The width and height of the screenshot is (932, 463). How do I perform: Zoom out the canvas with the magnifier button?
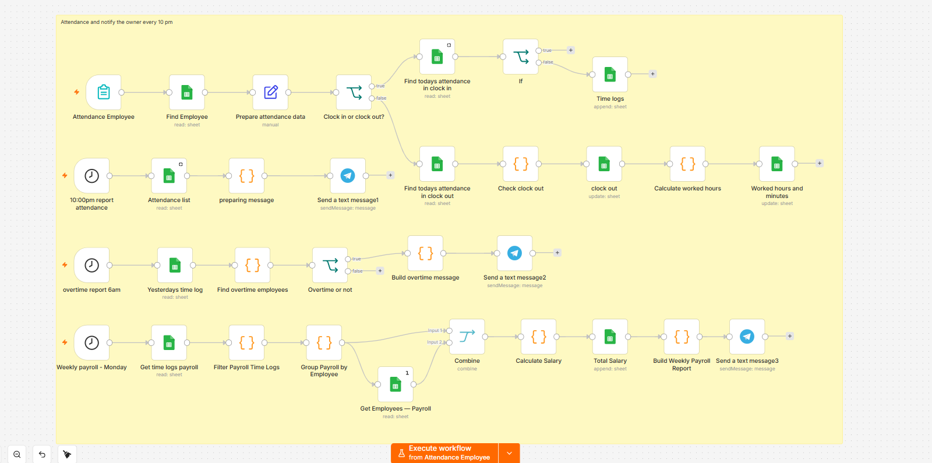[x=17, y=454]
